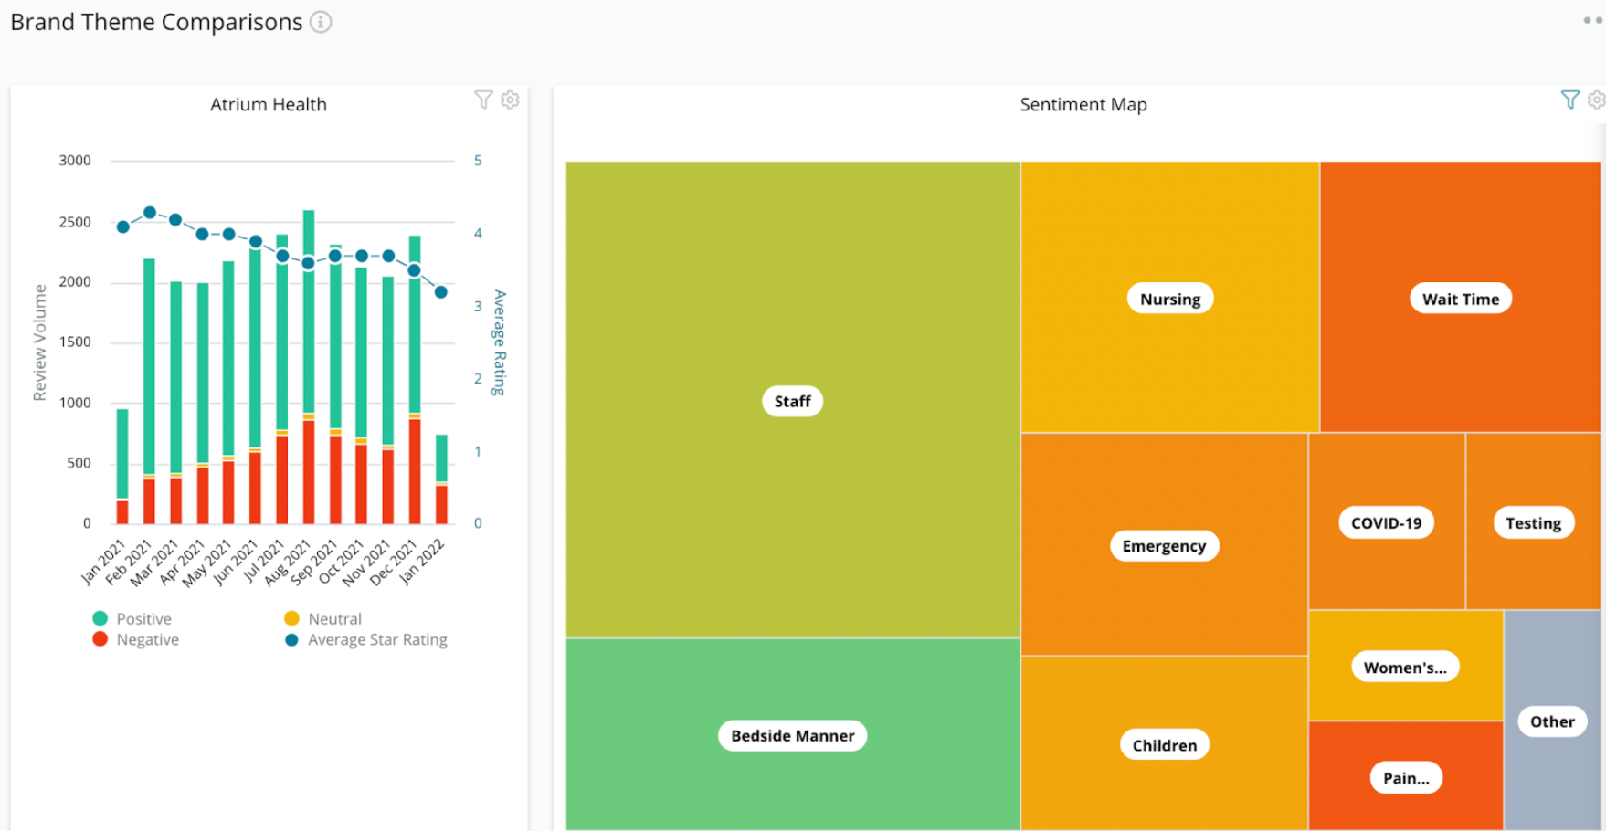Open the Sentiment Map settings gear
The width and height of the screenshot is (1606, 831).
1596,100
